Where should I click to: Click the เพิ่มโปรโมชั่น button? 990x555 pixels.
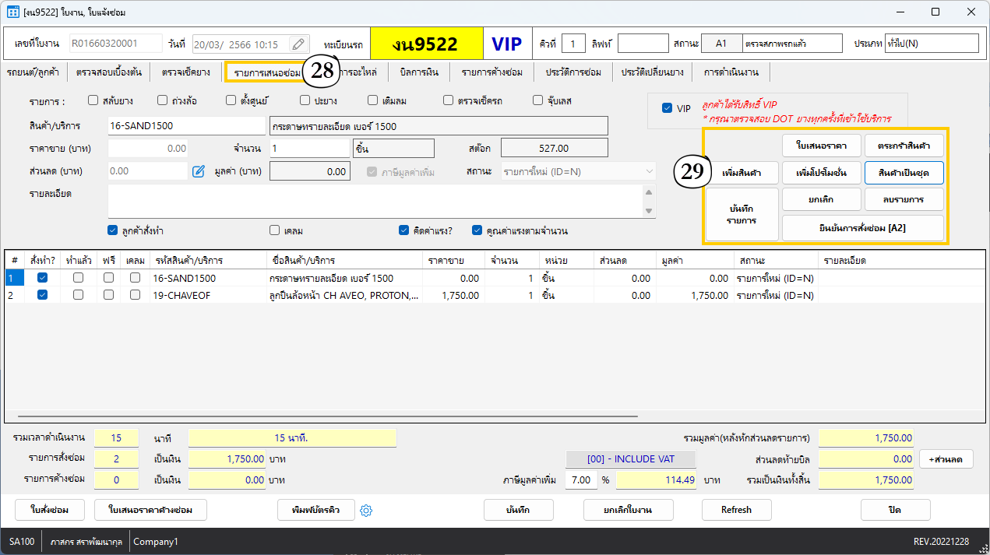[821, 171]
